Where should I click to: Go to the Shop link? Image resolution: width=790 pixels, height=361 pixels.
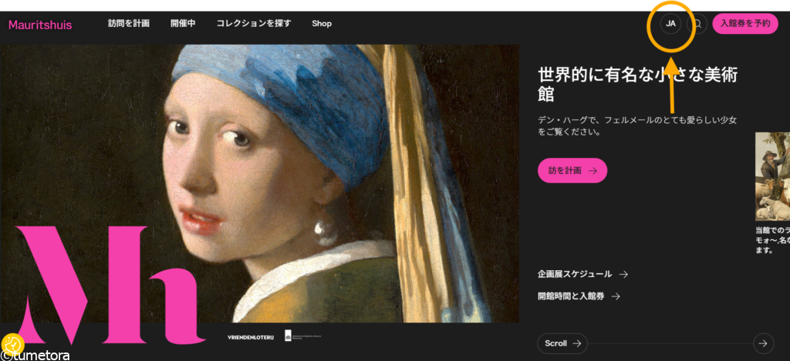[322, 24]
